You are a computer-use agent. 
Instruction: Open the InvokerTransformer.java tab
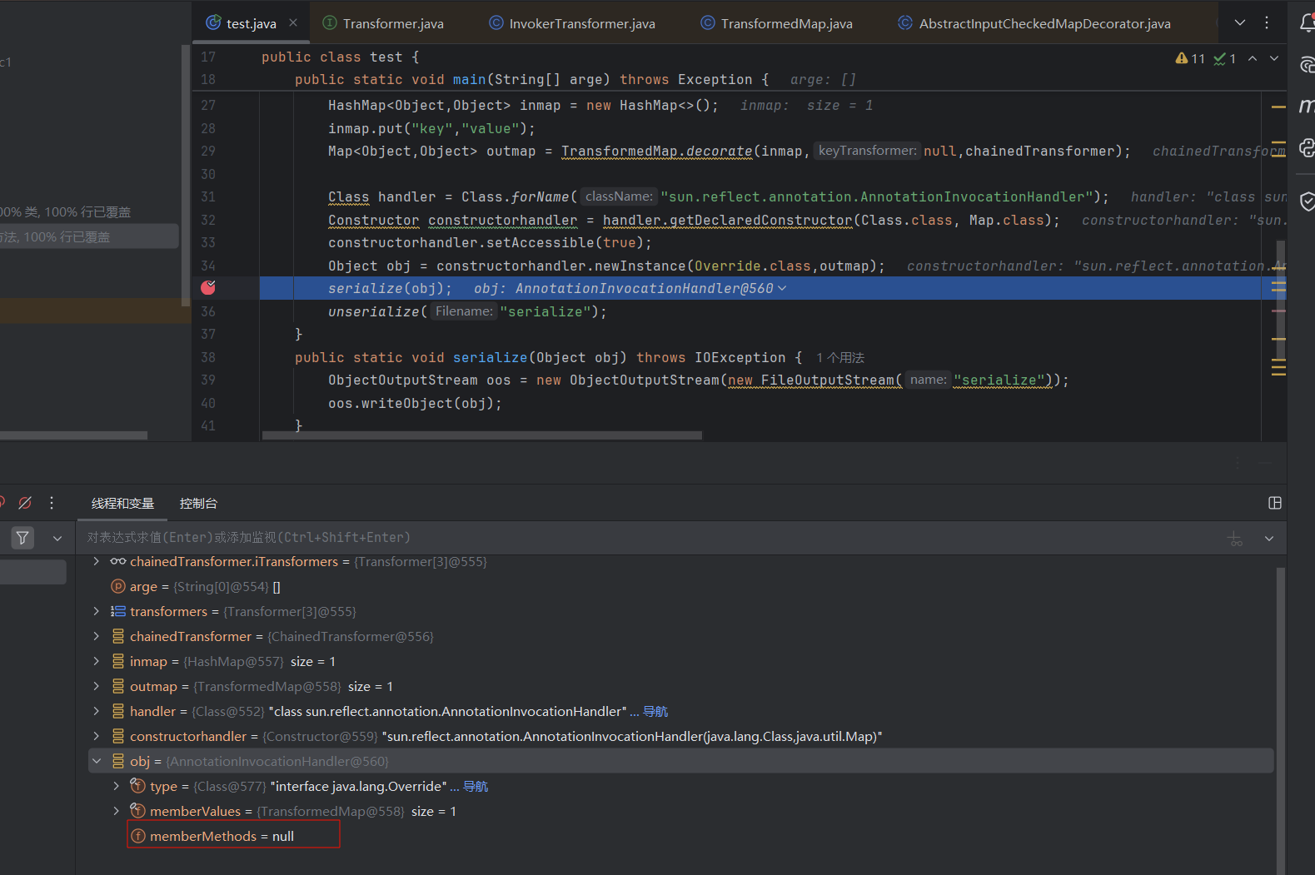click(572, 23)
